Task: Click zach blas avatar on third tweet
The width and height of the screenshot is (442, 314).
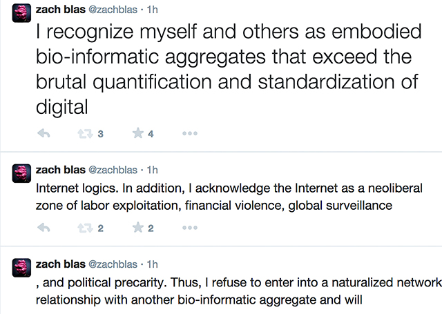Action: 21,268
